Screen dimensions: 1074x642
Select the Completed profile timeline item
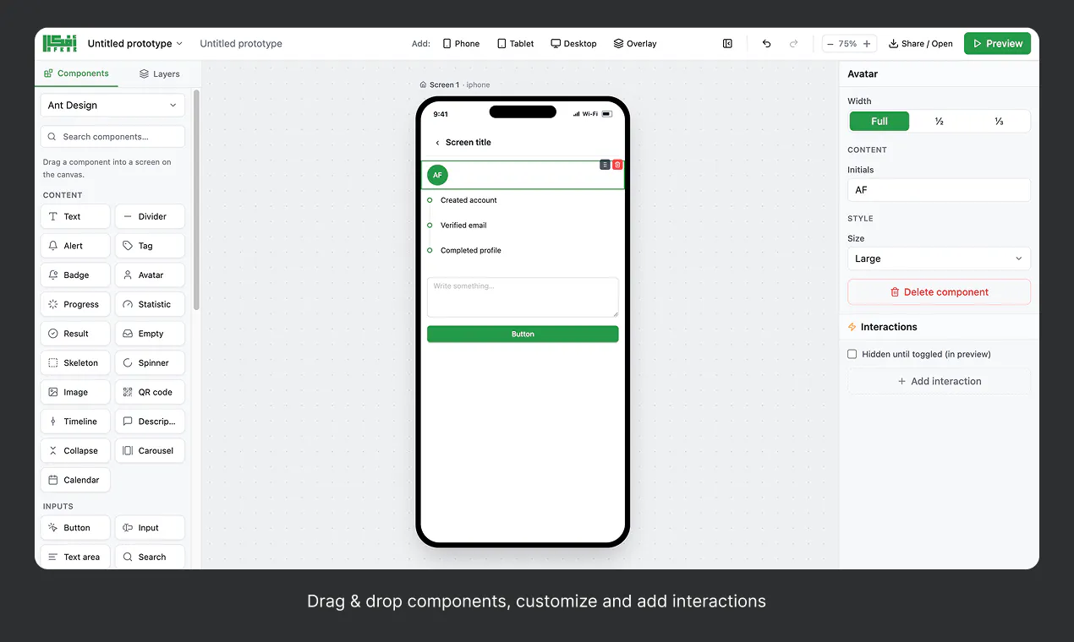click(x=470, y=251)
